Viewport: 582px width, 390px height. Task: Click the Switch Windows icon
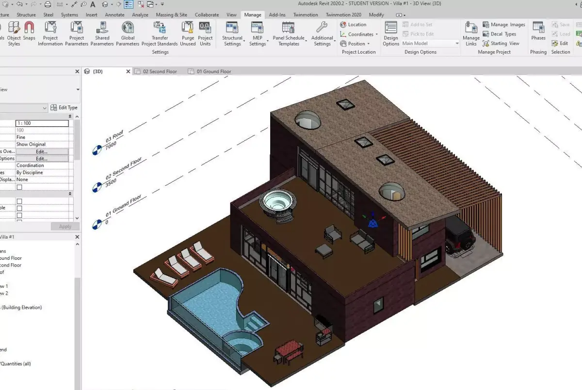(x=149, y=4)
